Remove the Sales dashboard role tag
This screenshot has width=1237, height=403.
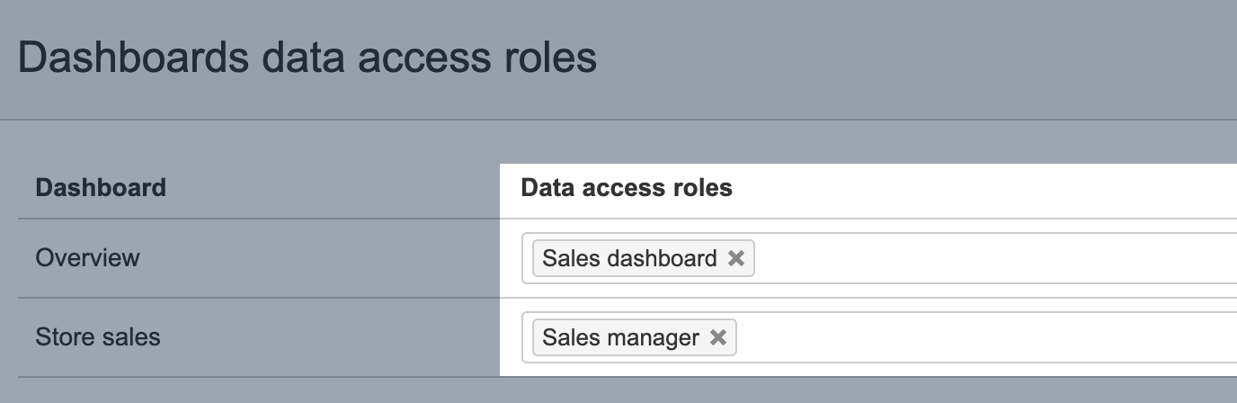[735, 259]
